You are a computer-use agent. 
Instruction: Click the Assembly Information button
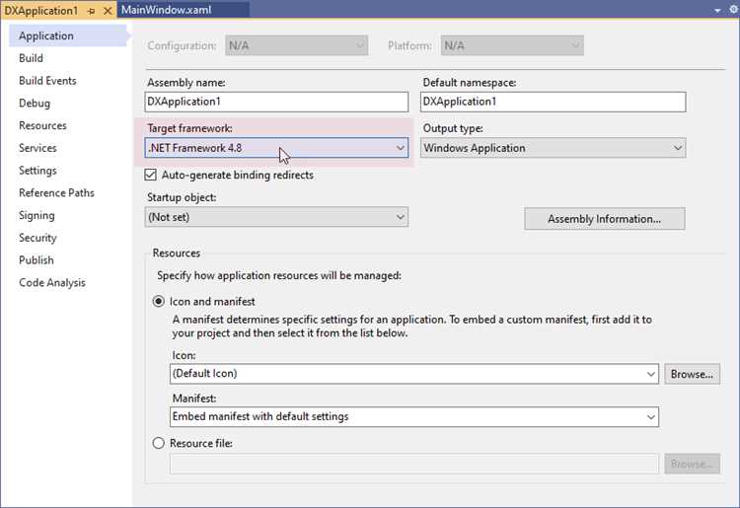click(x=605, y=219)
